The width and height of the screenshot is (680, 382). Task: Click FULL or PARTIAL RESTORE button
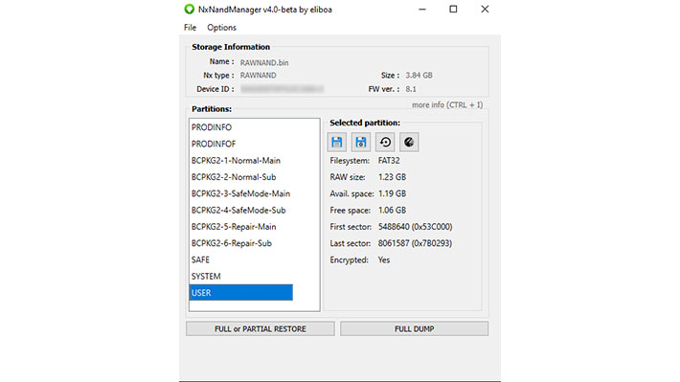coord(261,328)
